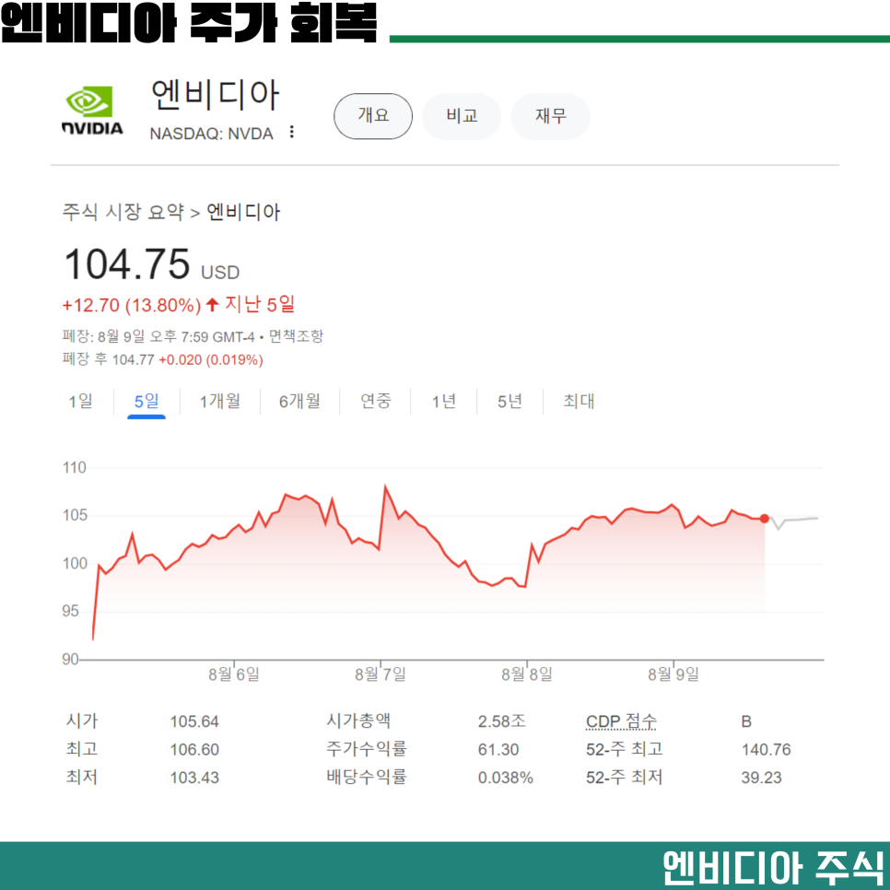
Task: Switch chart to 1개월 range
Action: [x=219, y=402]
